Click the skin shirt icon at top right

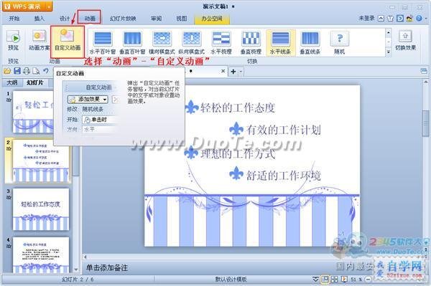pyautogui.click(x=390, y=19)
